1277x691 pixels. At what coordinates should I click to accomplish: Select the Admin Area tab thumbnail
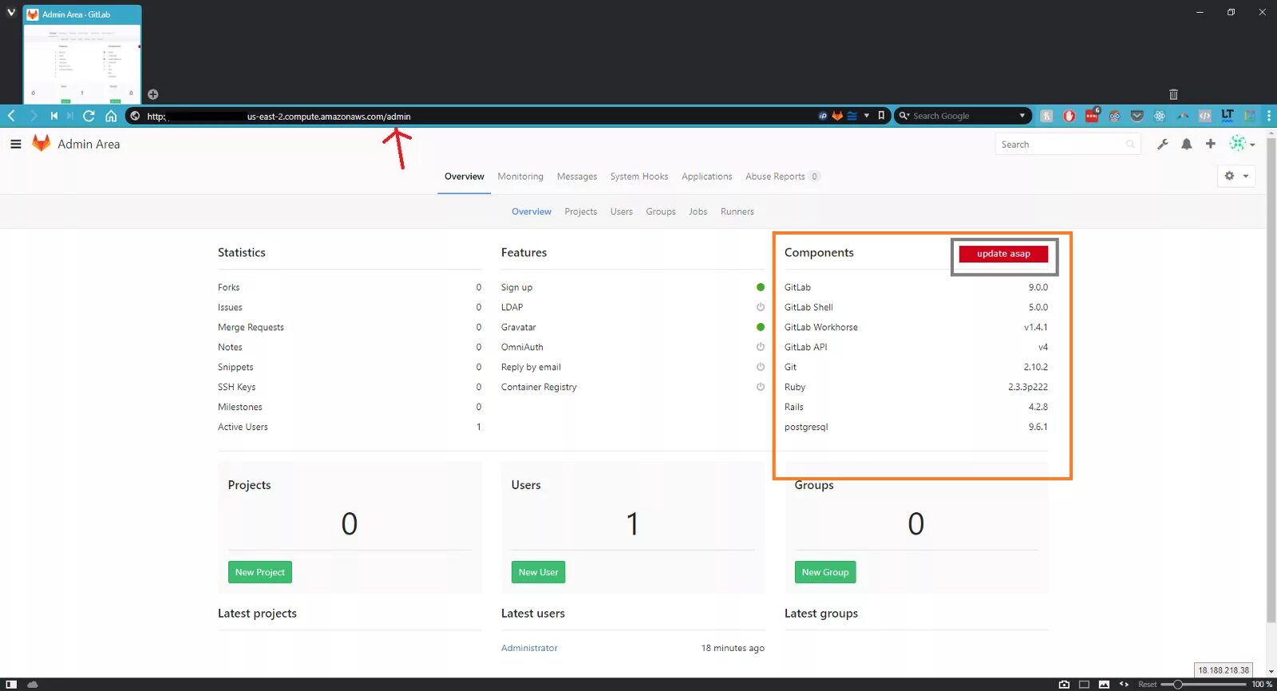[x=82, y=54]
